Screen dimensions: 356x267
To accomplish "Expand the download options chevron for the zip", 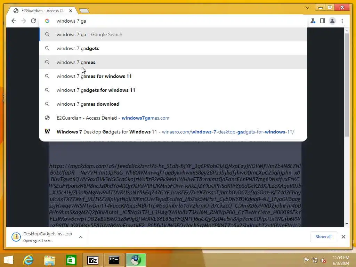I will [81, 237].
